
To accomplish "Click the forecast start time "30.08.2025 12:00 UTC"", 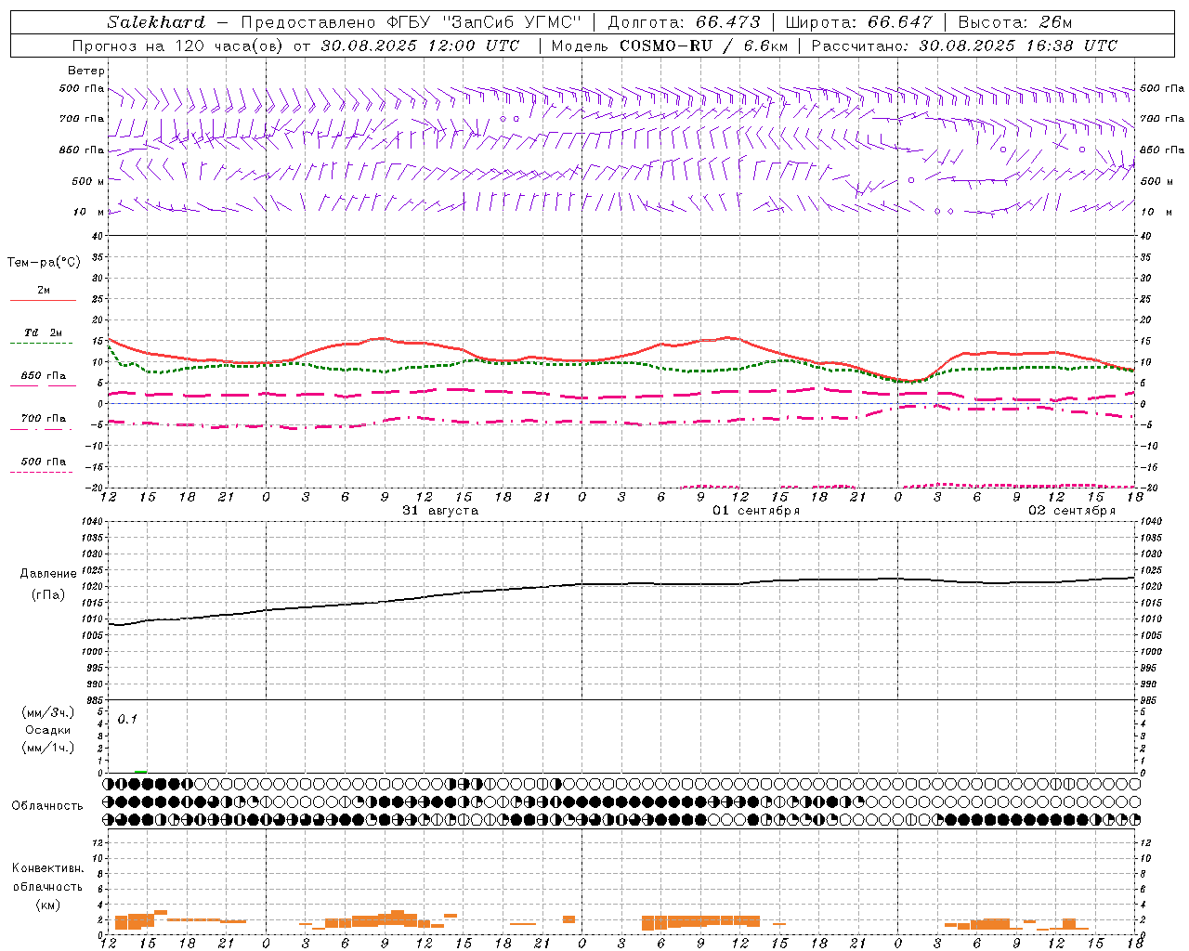I will pyautogui.click(x=420, y=46).
